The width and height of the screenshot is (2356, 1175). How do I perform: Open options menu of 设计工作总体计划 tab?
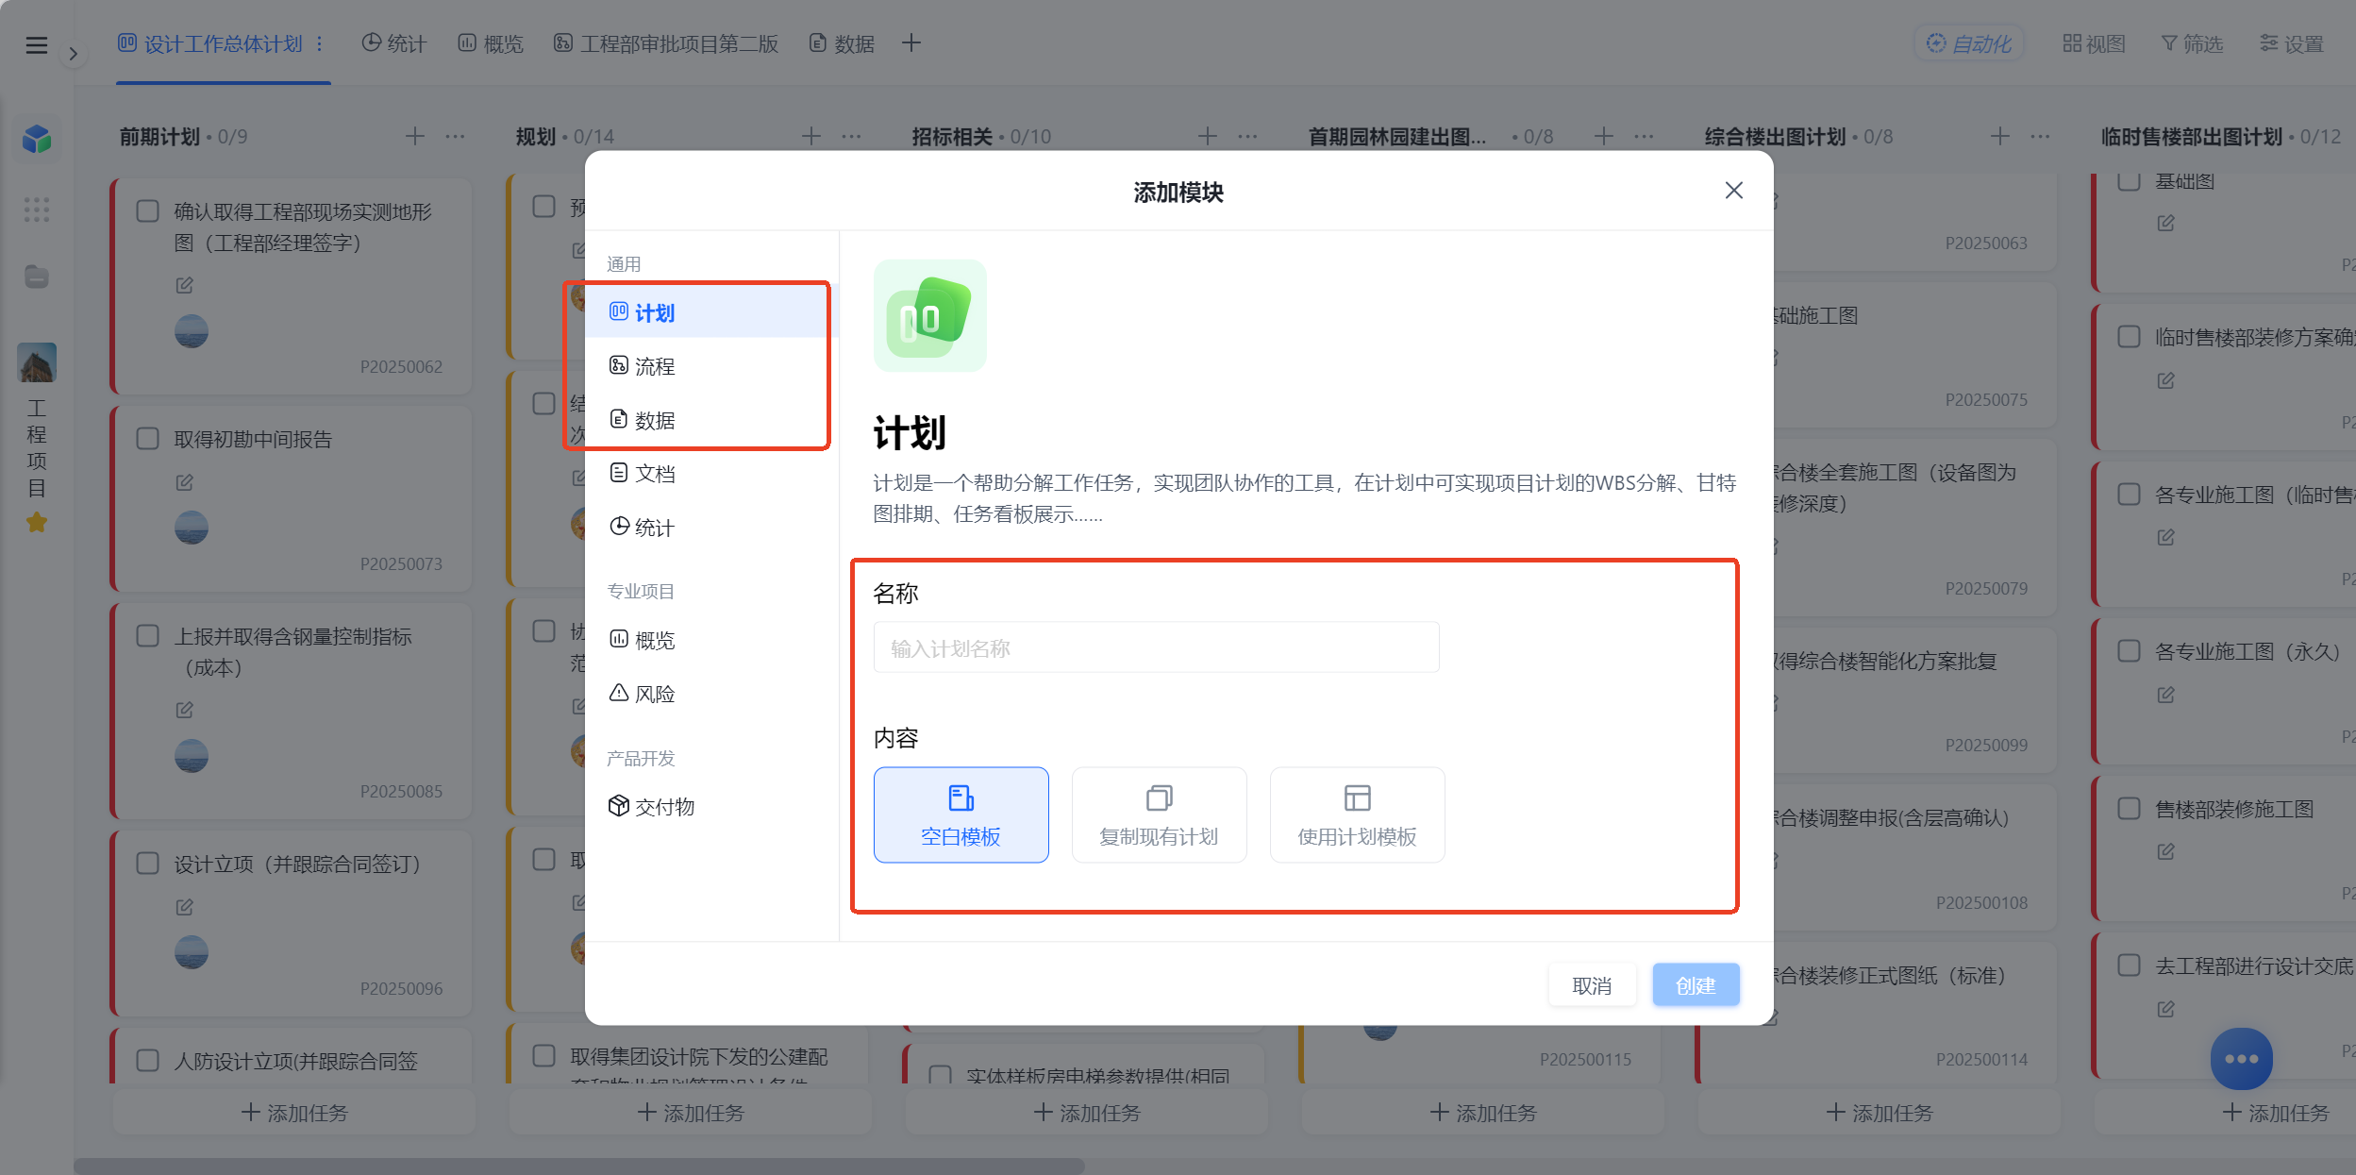point(320,43)
